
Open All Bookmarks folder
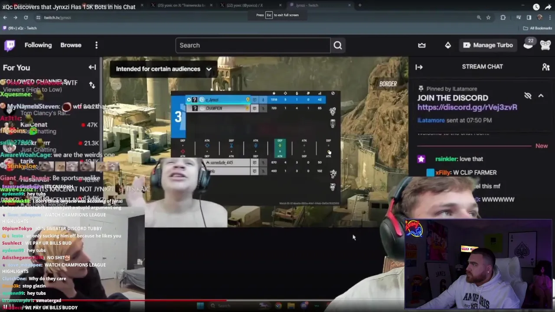(x=538, y=28)
